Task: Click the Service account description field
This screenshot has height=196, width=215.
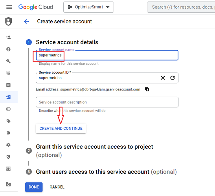Action: pyautogui.click(x=107, y=102)
